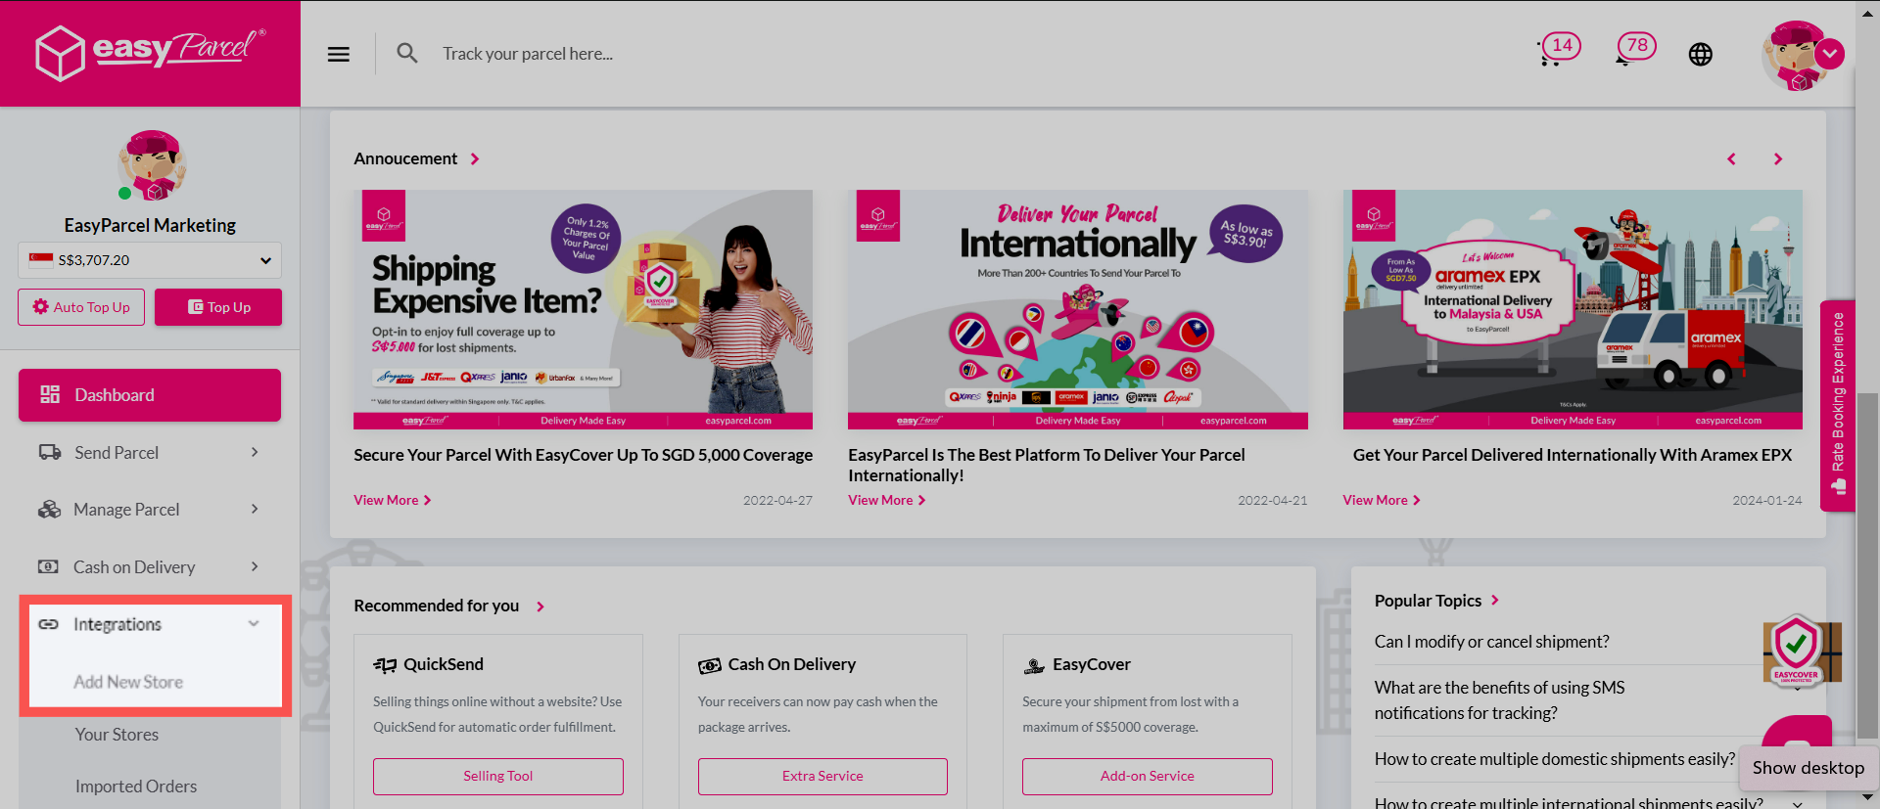The image size is (1880, 809).
Task: Open View More for EasyCover announcement
Action: point(392,500)
